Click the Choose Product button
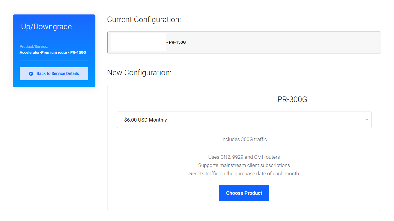 coord(244,193)
